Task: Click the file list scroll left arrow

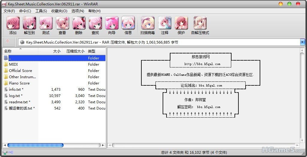Action: click(5, 145)
